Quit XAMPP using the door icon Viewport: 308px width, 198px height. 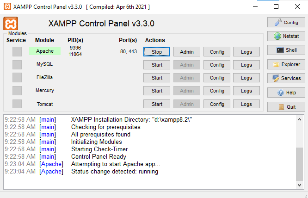281,107
